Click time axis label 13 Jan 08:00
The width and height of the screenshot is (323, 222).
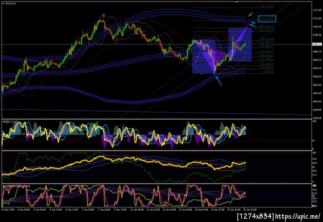tap(186, 210)
